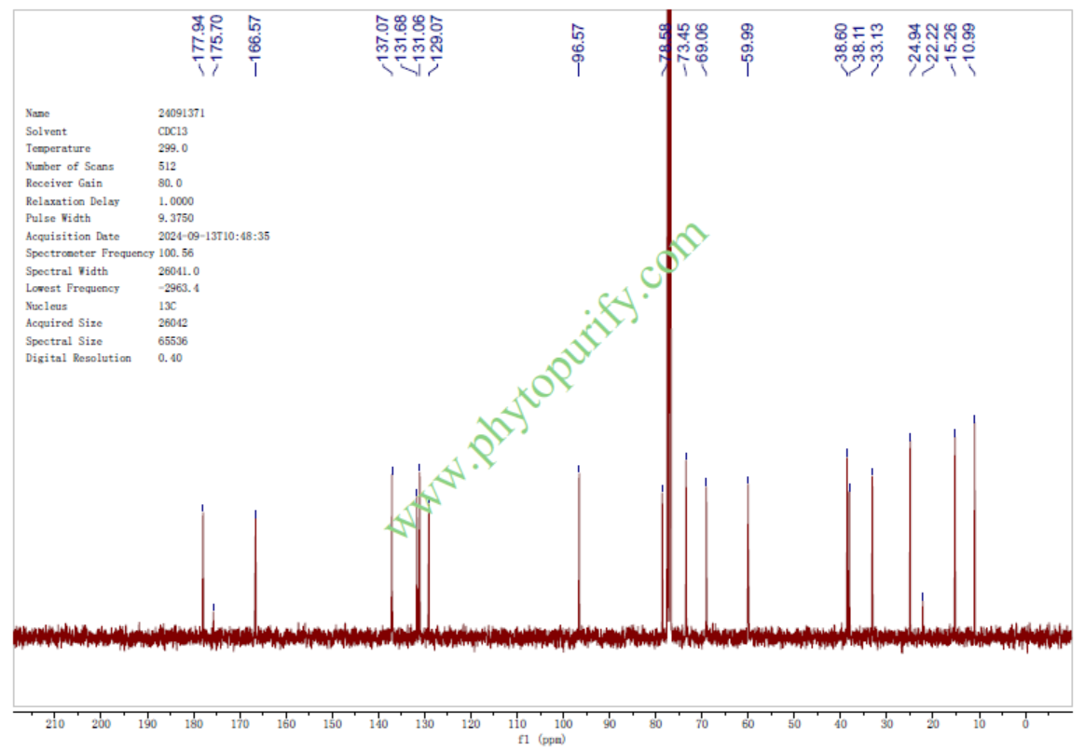Select the Acquisition Date value
This screenshot has height=751, width=1085.
[x=214, y=237]
